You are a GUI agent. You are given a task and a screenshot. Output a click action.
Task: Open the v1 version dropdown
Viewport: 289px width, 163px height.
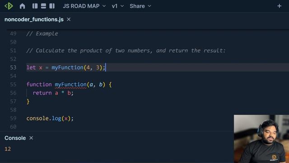pyautogui.click(x=118, y=6)
